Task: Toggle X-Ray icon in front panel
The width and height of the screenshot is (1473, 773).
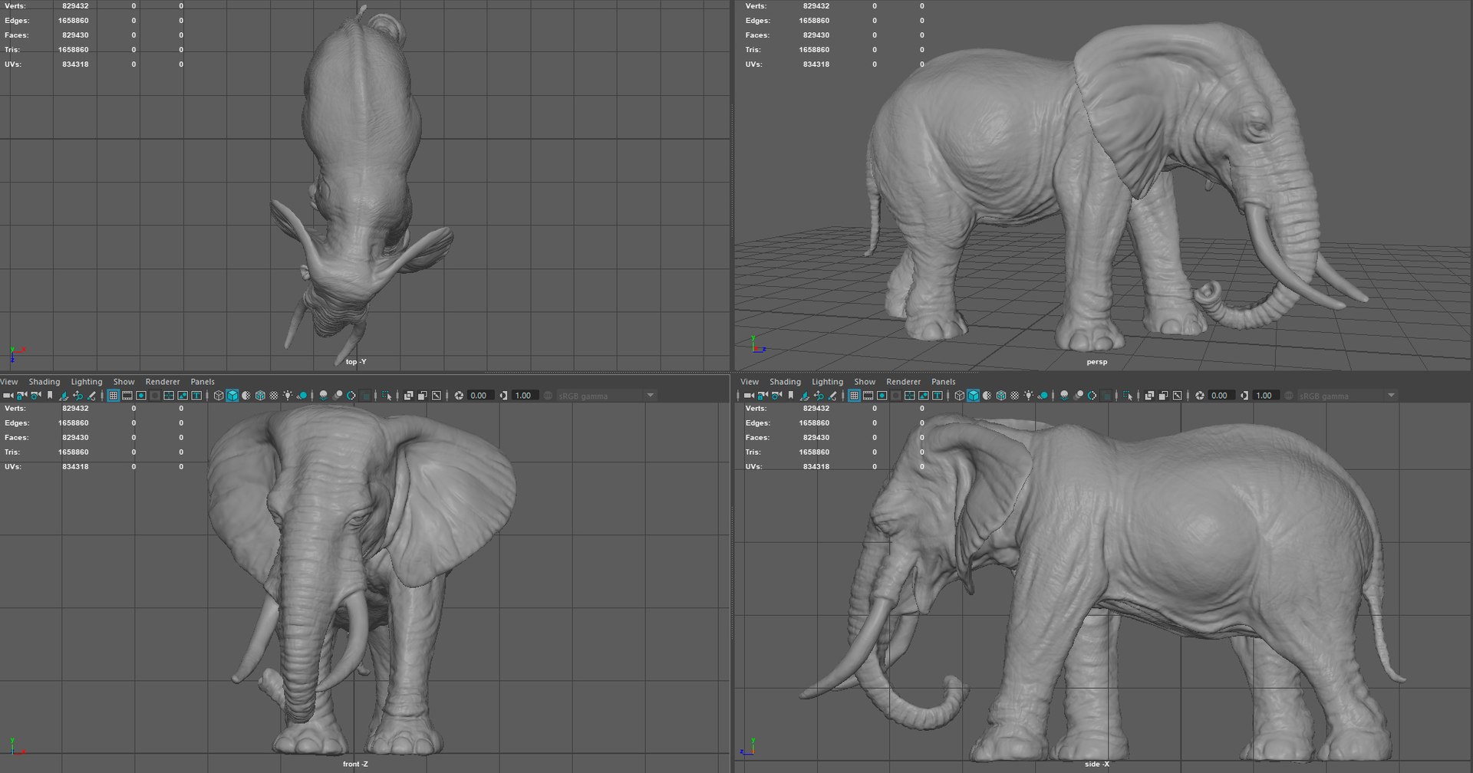Action: pyautogui.click(x=408, y=396)
